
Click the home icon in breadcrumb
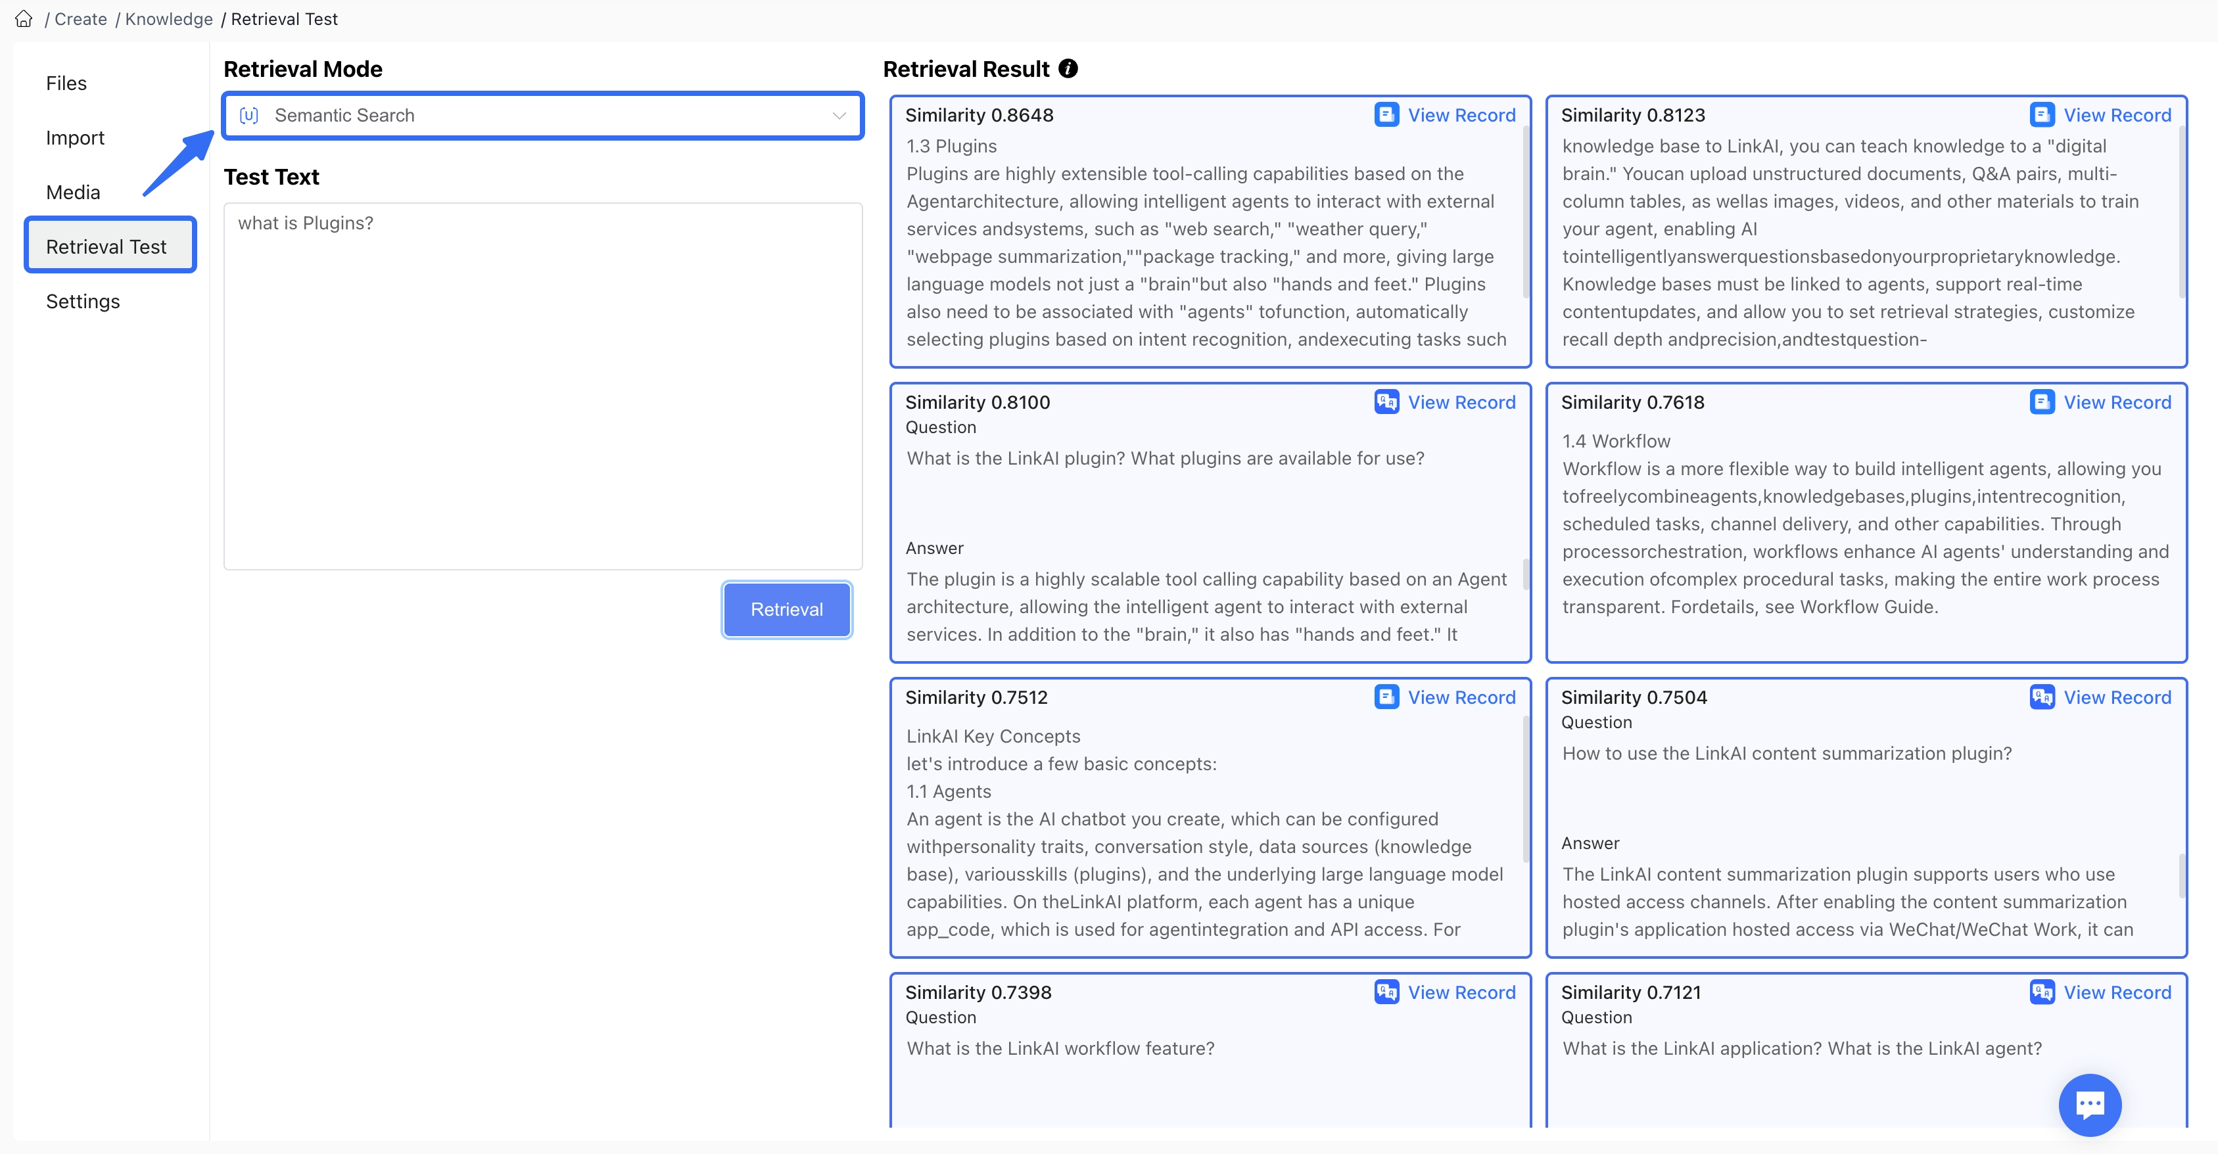(x=24, y=19)
